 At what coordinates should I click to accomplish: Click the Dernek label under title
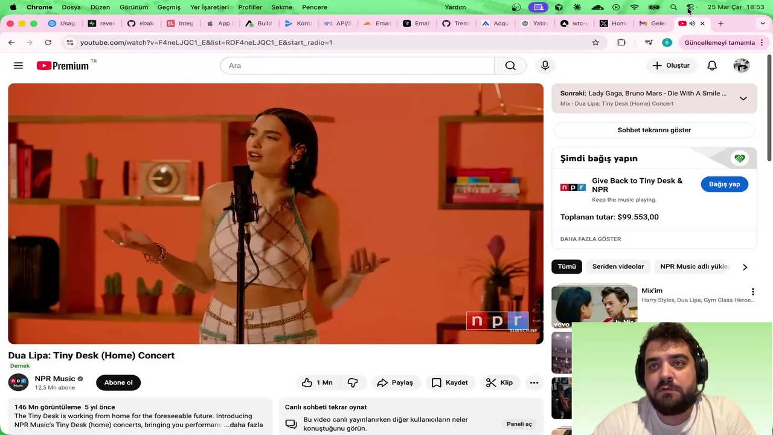19,366
